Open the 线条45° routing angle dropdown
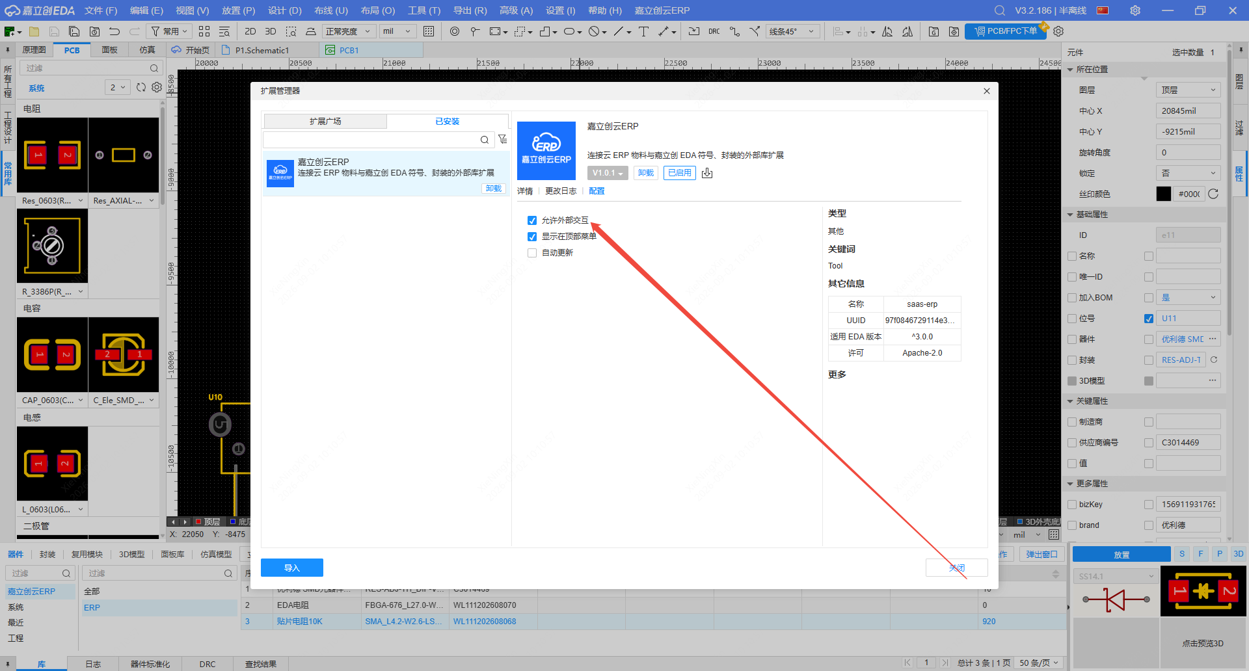1249x671 pixels. 792,31
